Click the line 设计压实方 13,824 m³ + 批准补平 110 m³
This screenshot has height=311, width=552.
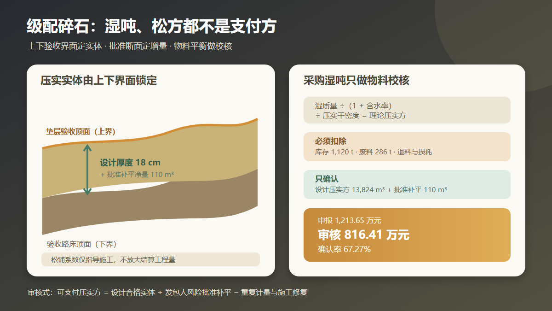click(x=381, y=189)
